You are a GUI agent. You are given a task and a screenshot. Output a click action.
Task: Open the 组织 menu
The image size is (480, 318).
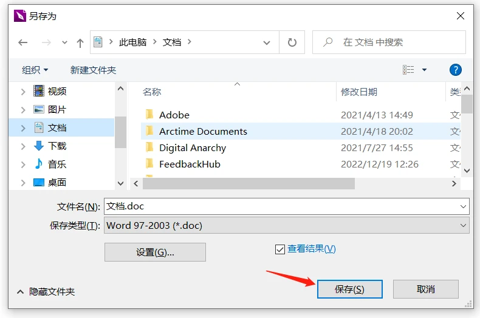(35, 70)
